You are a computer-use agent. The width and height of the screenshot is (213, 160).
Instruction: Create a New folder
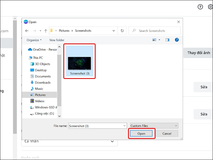57,40
